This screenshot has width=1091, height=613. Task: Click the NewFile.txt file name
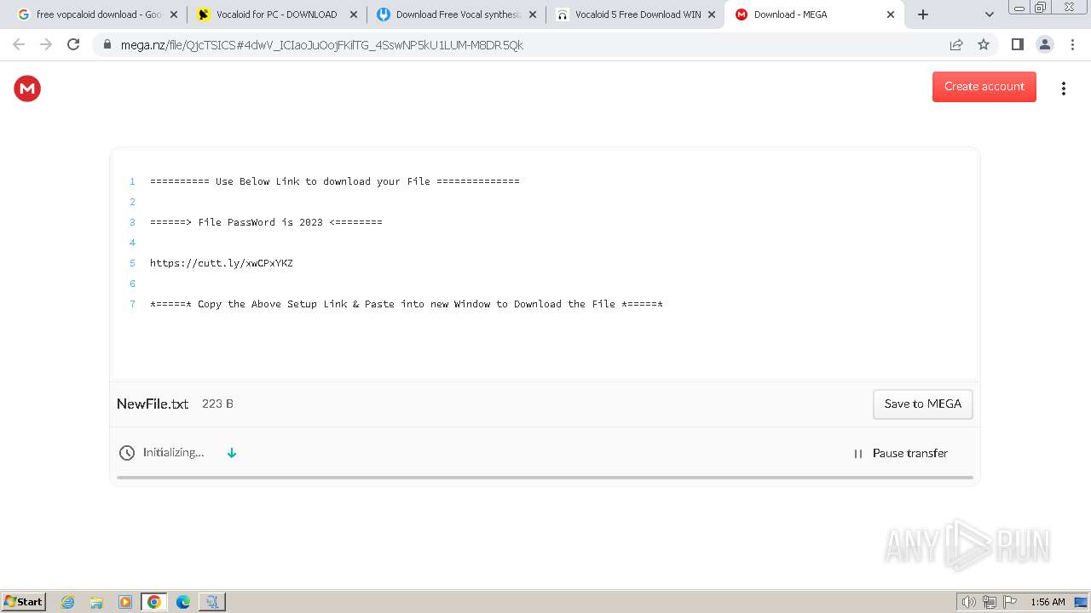(153, 404)
